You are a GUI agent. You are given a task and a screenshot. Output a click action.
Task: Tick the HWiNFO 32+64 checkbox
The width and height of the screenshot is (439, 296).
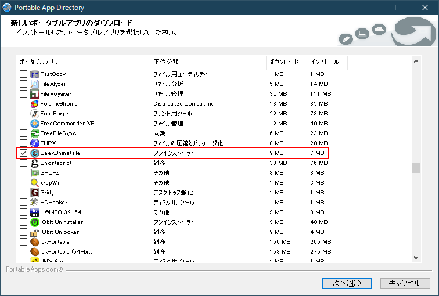[23, 212]
